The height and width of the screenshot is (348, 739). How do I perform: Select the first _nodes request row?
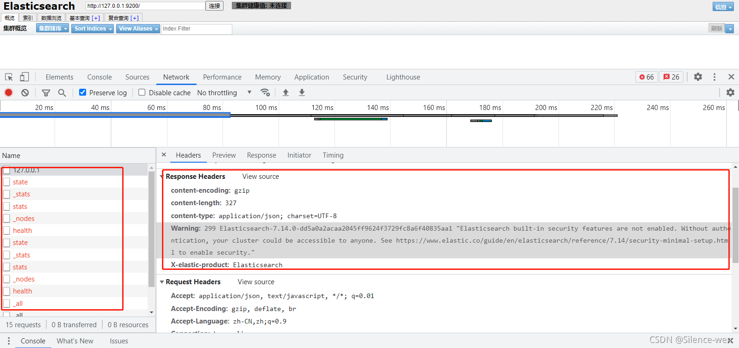[74, 218]
